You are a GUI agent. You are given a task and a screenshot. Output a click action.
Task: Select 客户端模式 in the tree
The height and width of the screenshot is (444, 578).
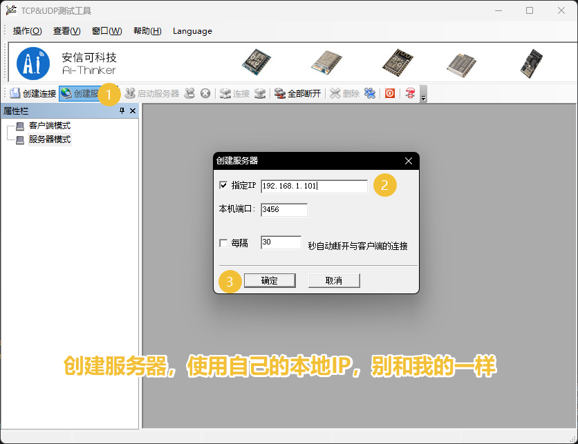pos(49,126)
